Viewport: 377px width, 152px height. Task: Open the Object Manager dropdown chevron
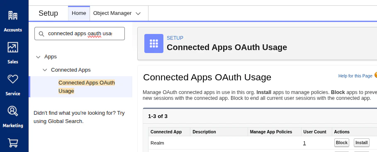(138, 14)
